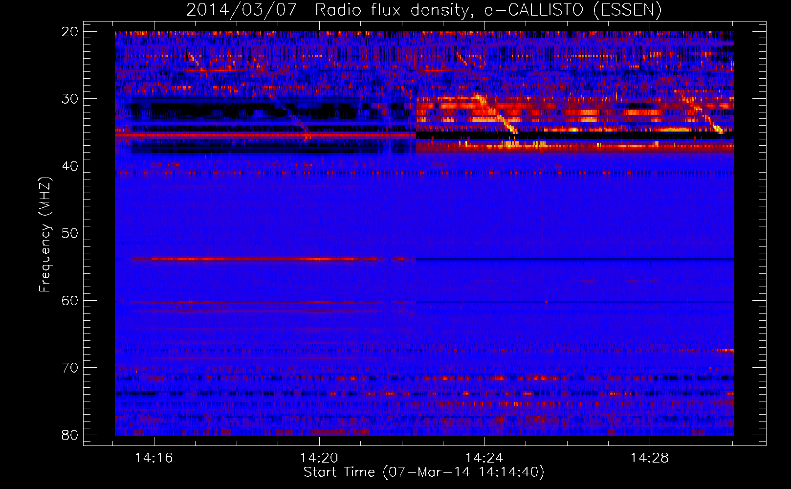Select the 14:20 time tick label
Screen dimensions: 791x489
(x=319, y=458)
